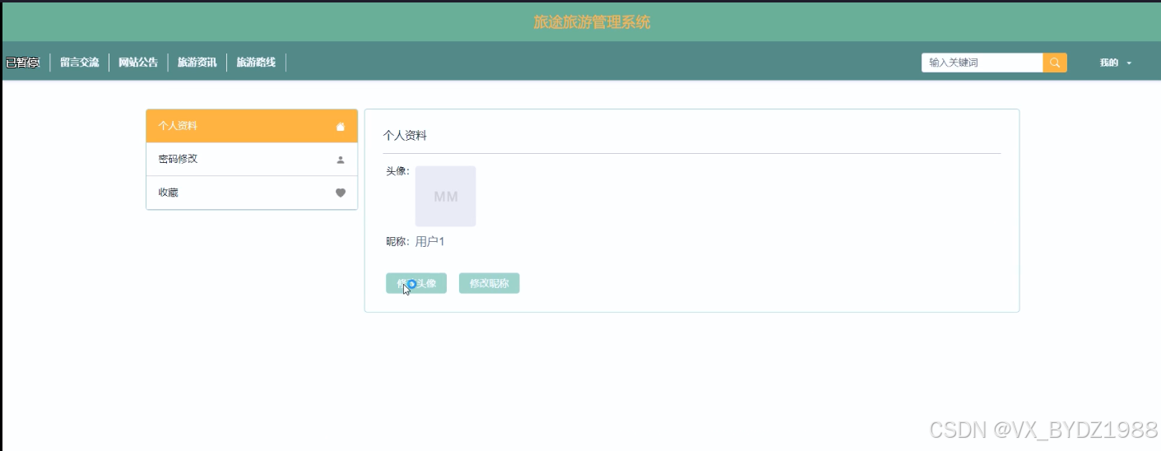Select 个人资料 in the sidebar

(x=252, y=126)
